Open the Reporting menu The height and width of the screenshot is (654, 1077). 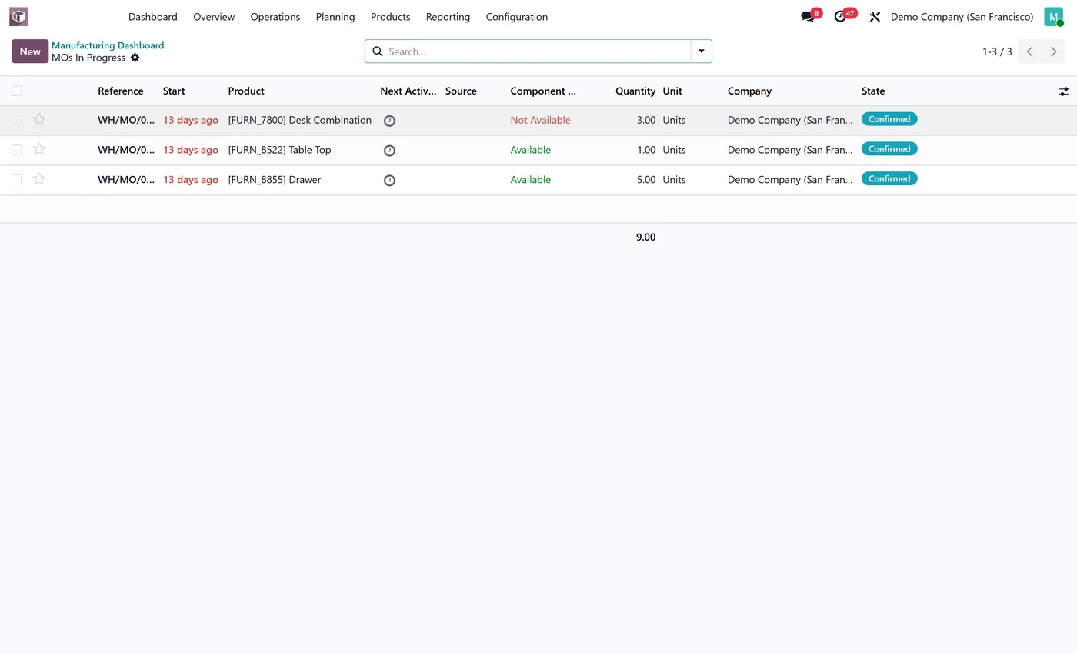[x=448, y=17]
